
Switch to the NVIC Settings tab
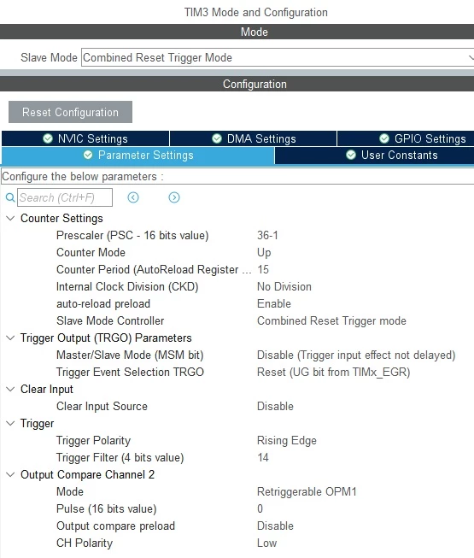(x=85, y=138)
